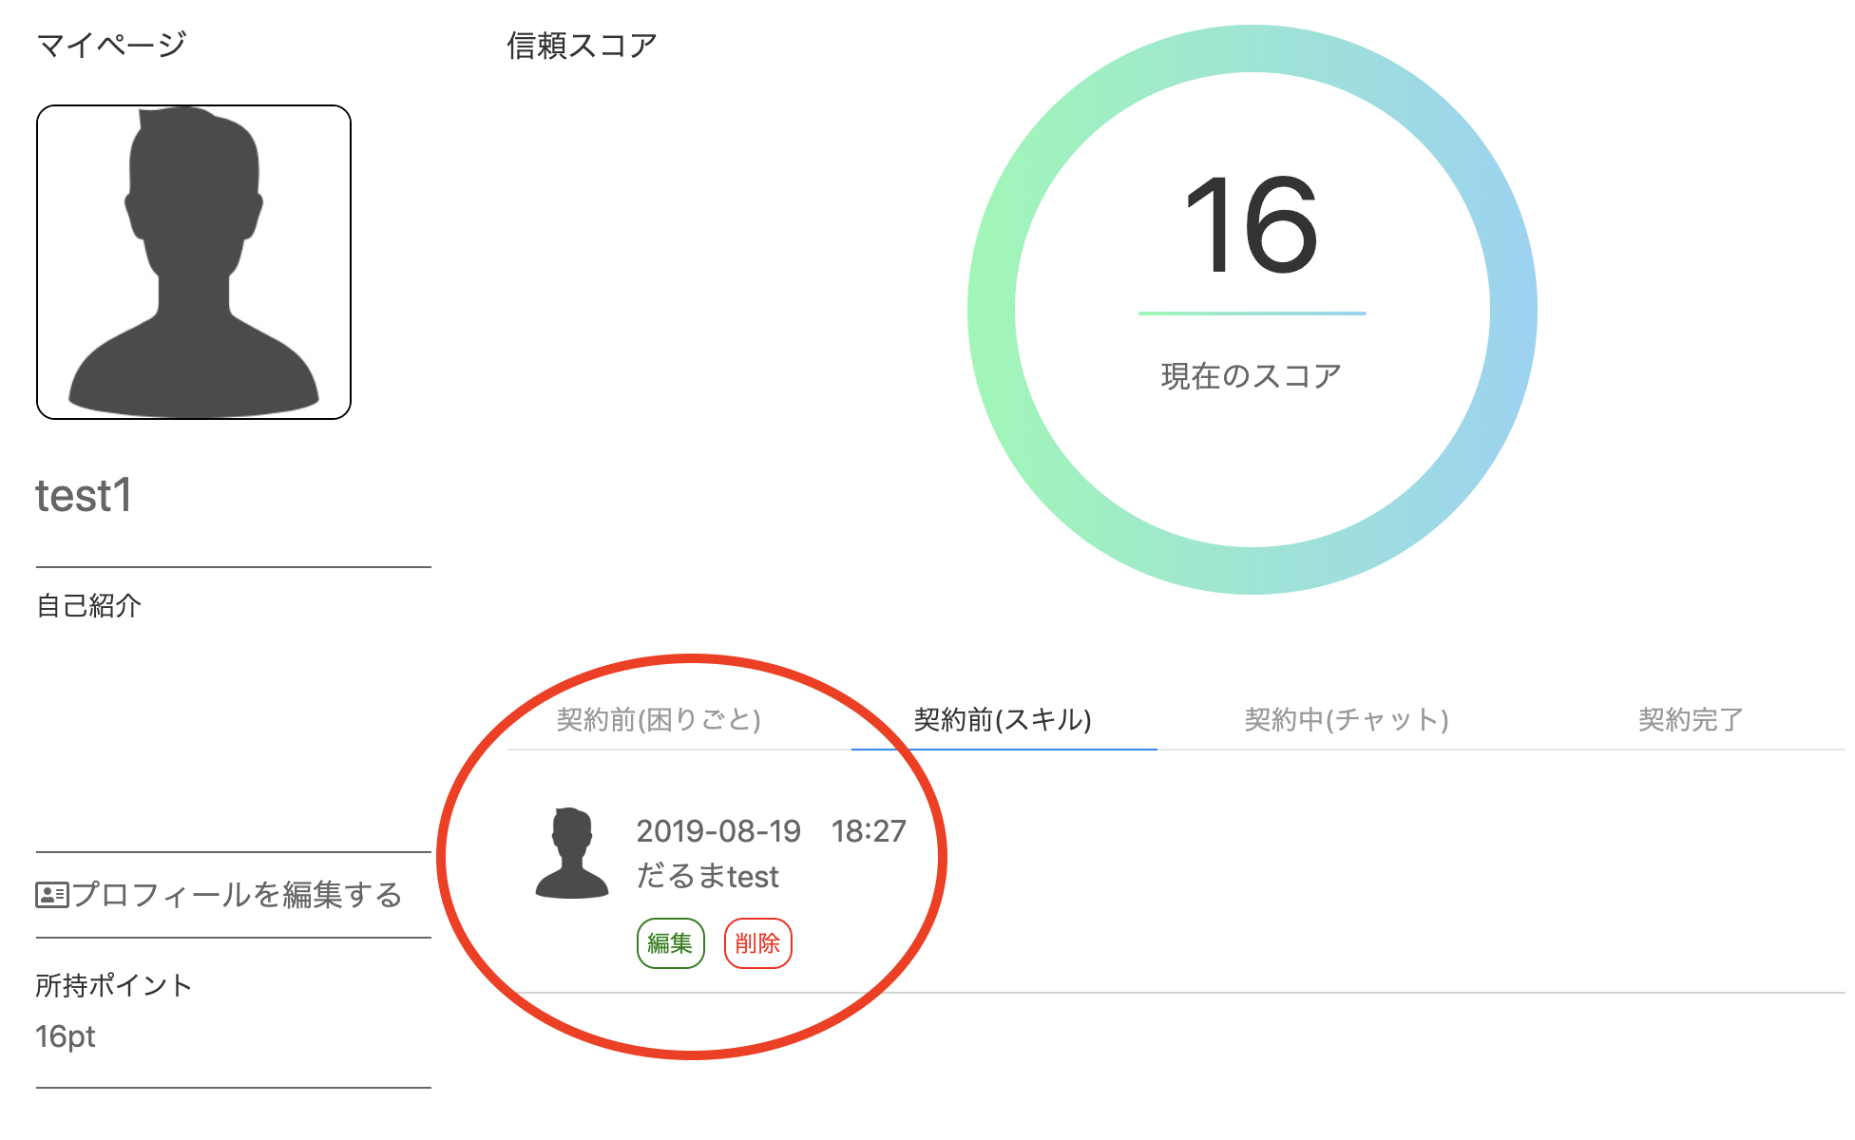The height and width of the screenshot is (1140, 1855).
Task: Open the だるまtest skill post
Action: tap(707, 876)
